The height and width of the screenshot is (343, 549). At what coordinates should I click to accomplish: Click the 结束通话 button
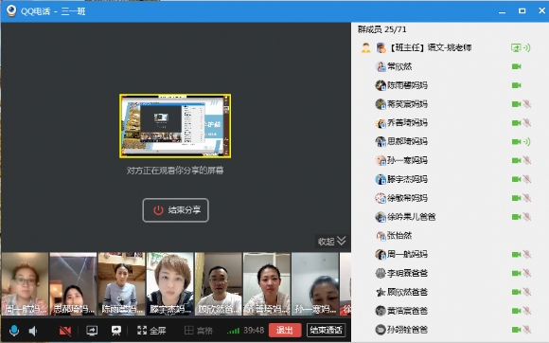pos(326,330)
